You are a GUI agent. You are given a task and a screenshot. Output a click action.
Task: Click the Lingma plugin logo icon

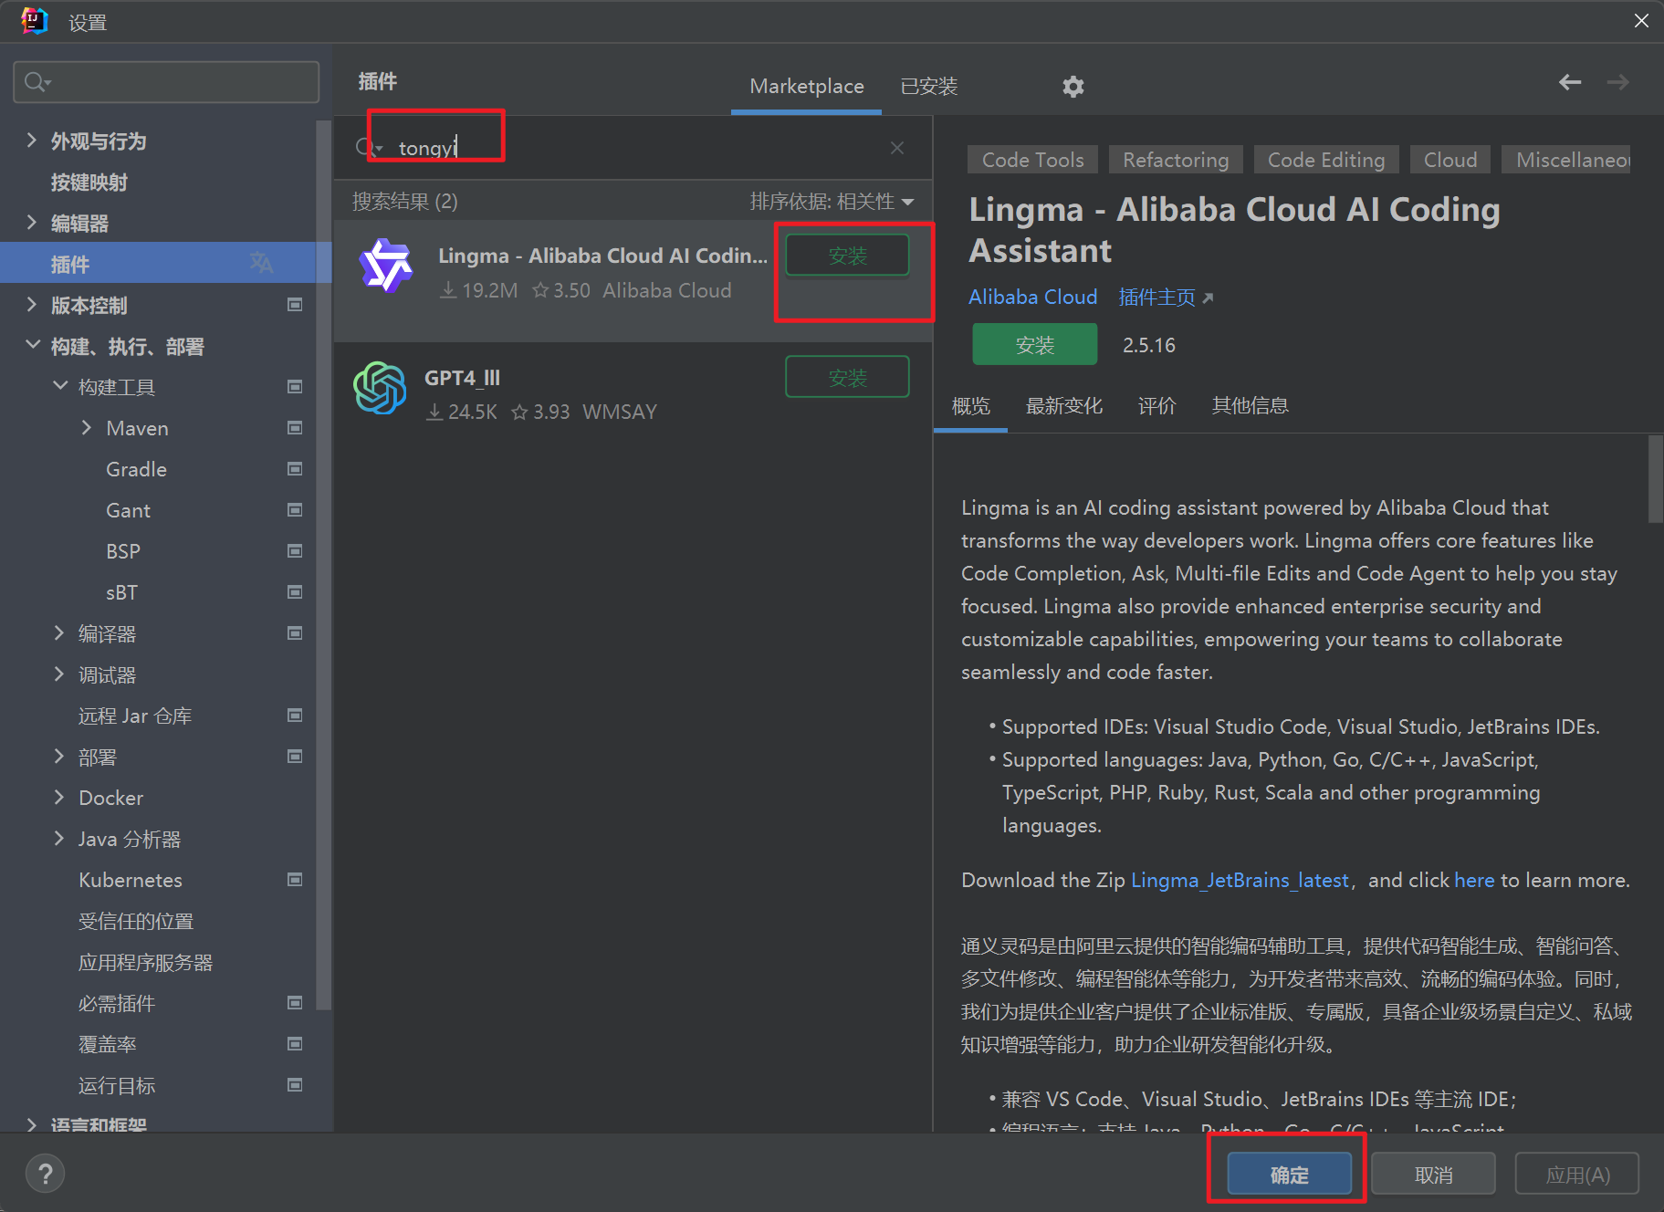pos(386,266)
